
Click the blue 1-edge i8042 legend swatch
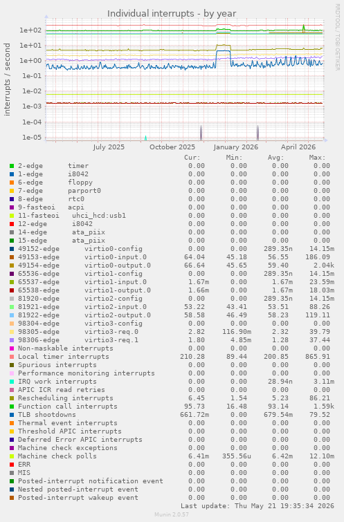pyautogui.click(x=12, y=174)
